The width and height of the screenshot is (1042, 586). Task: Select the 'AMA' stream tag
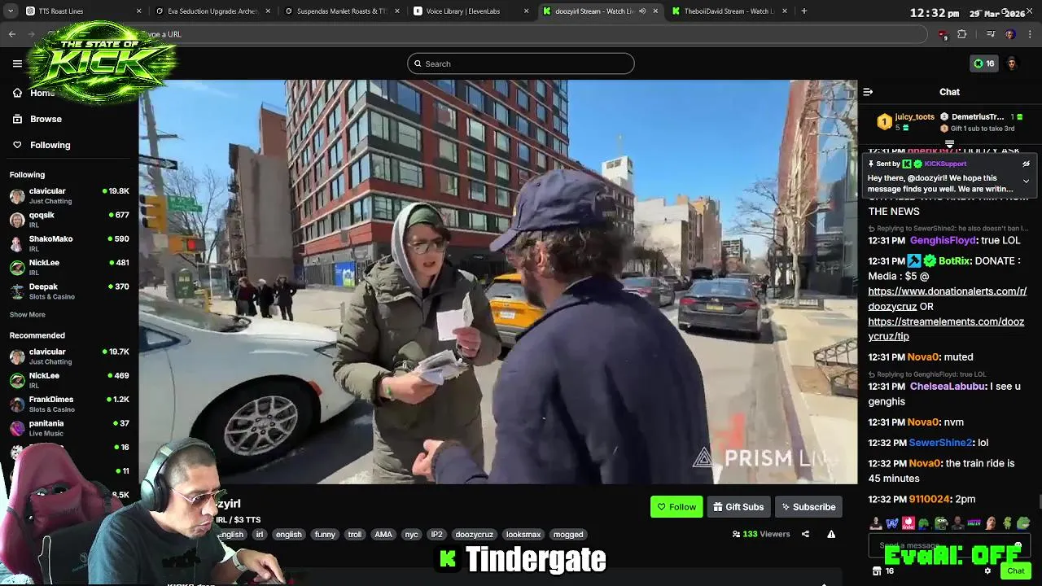point(383,535)
